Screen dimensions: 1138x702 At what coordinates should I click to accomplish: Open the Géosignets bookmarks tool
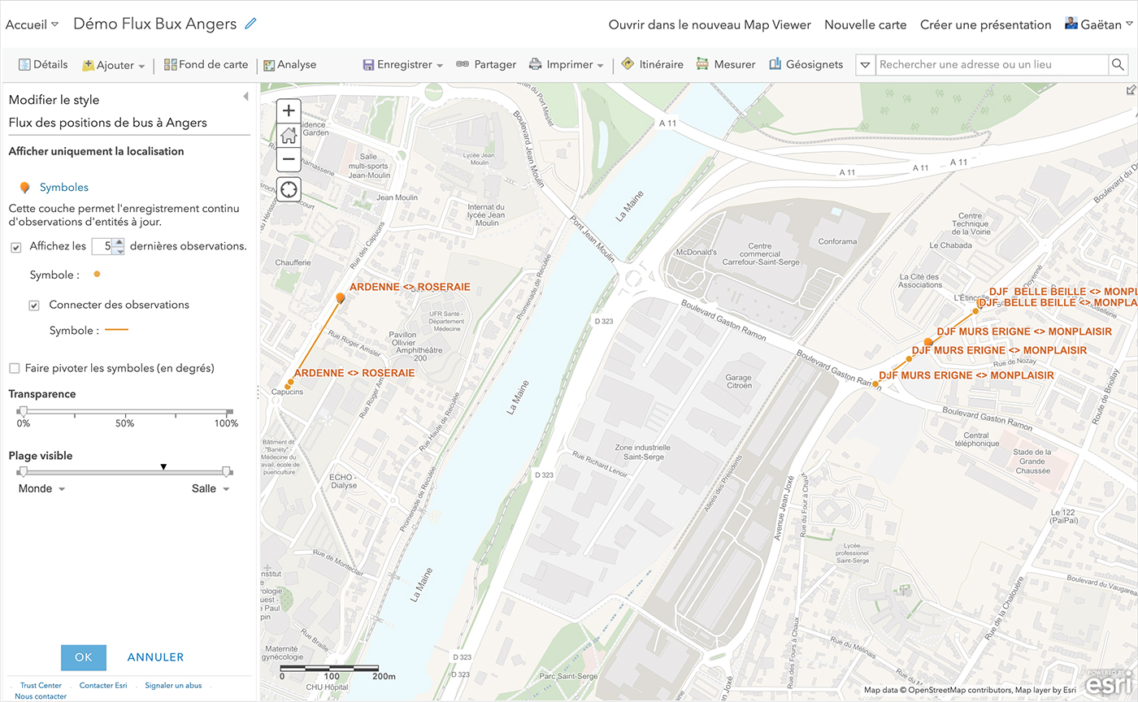tap(806, 65)
